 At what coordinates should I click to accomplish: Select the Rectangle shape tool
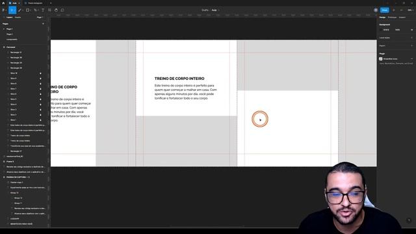click(27, 10)
